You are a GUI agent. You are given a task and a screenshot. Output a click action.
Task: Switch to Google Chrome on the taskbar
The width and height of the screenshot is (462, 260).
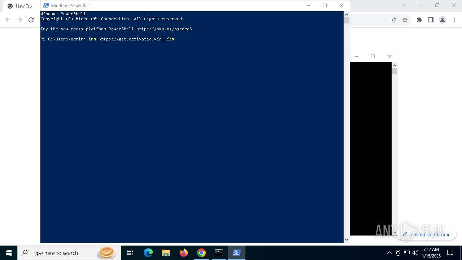pos(201,253)
